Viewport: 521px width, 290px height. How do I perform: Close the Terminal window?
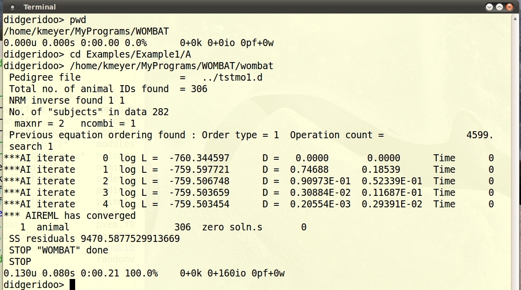pyautogui.click(x=510, y=7)
